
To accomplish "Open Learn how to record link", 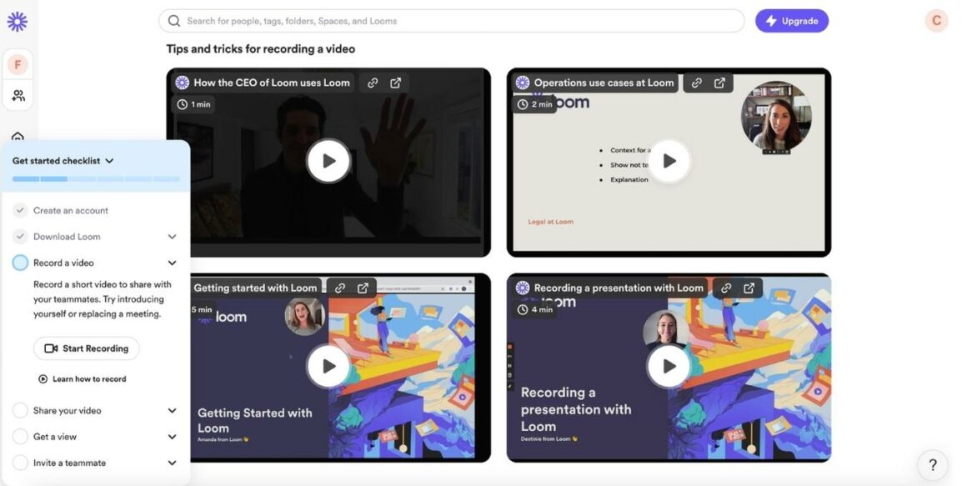I will pos(82,379).
